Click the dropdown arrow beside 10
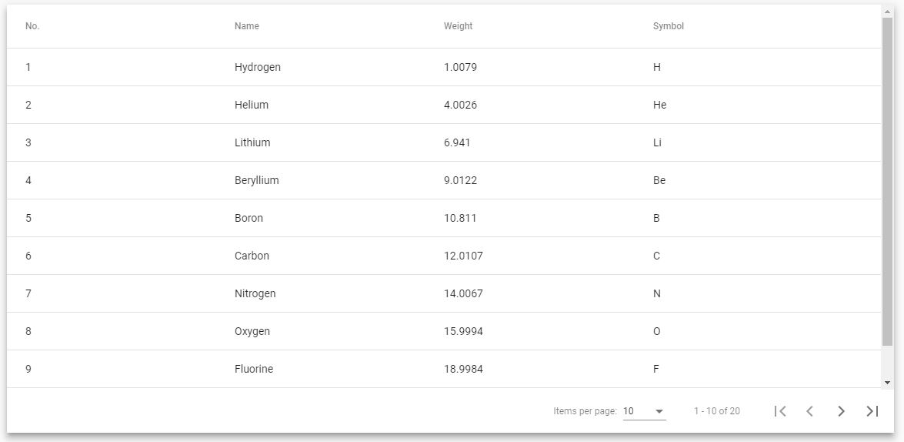 click(660, 411)
